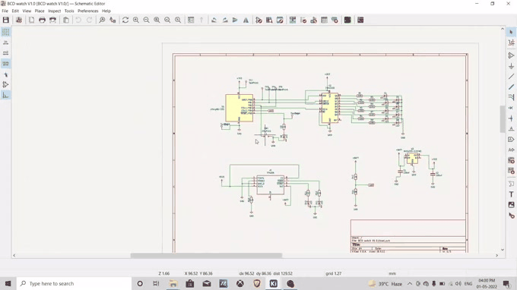Screen dimensions: 517x290
Task: Select the Add Image tool
Action: (511, 205)
